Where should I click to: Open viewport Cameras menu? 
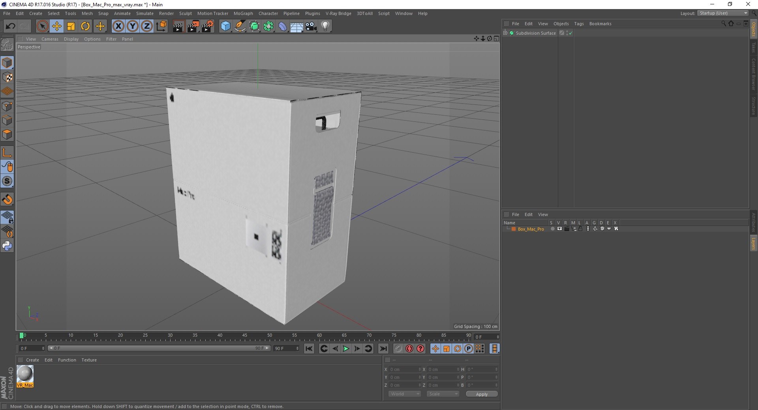50,39
